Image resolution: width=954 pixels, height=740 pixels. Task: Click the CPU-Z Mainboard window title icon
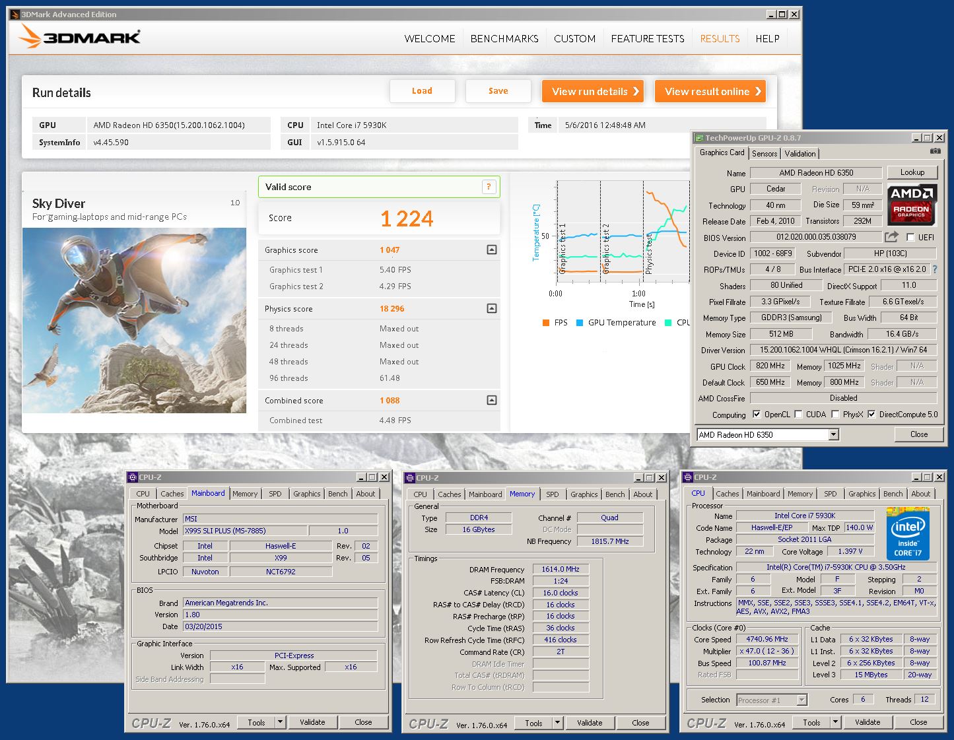(x=132, y=477)
